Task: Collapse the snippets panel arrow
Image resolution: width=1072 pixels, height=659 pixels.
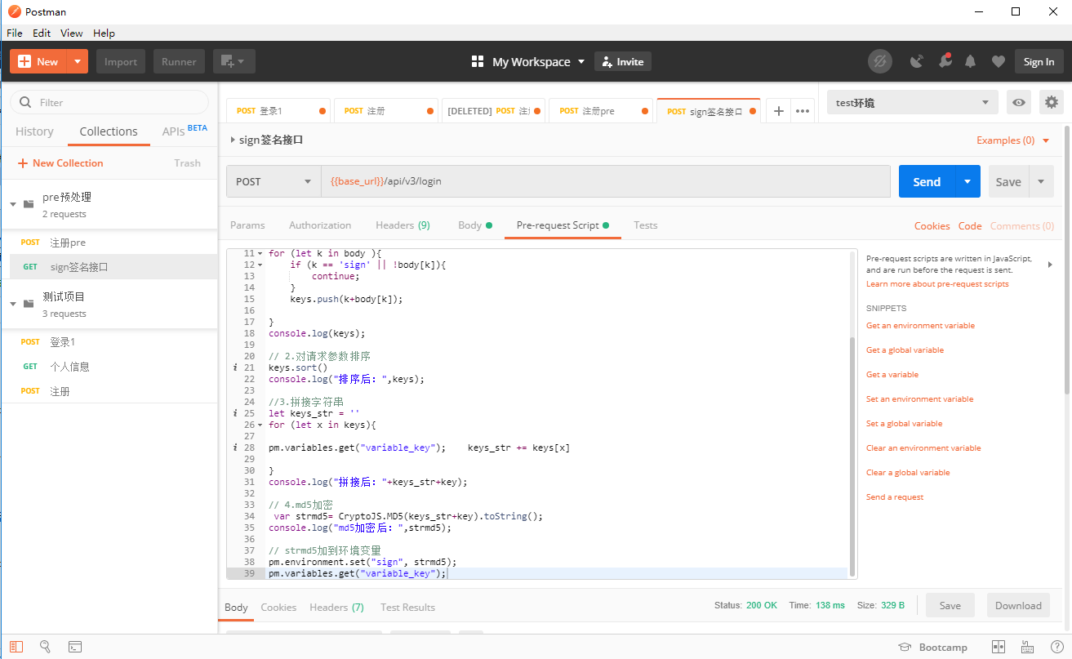Action: point(1050,265)
